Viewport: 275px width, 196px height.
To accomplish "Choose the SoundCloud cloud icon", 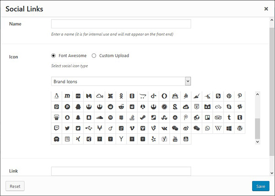I will click(99, 118).
